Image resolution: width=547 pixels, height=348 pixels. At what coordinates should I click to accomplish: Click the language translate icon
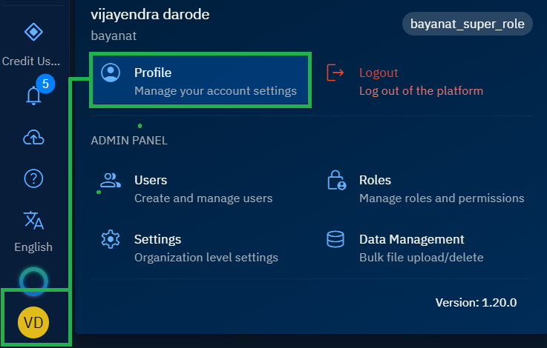click(33, 220)
